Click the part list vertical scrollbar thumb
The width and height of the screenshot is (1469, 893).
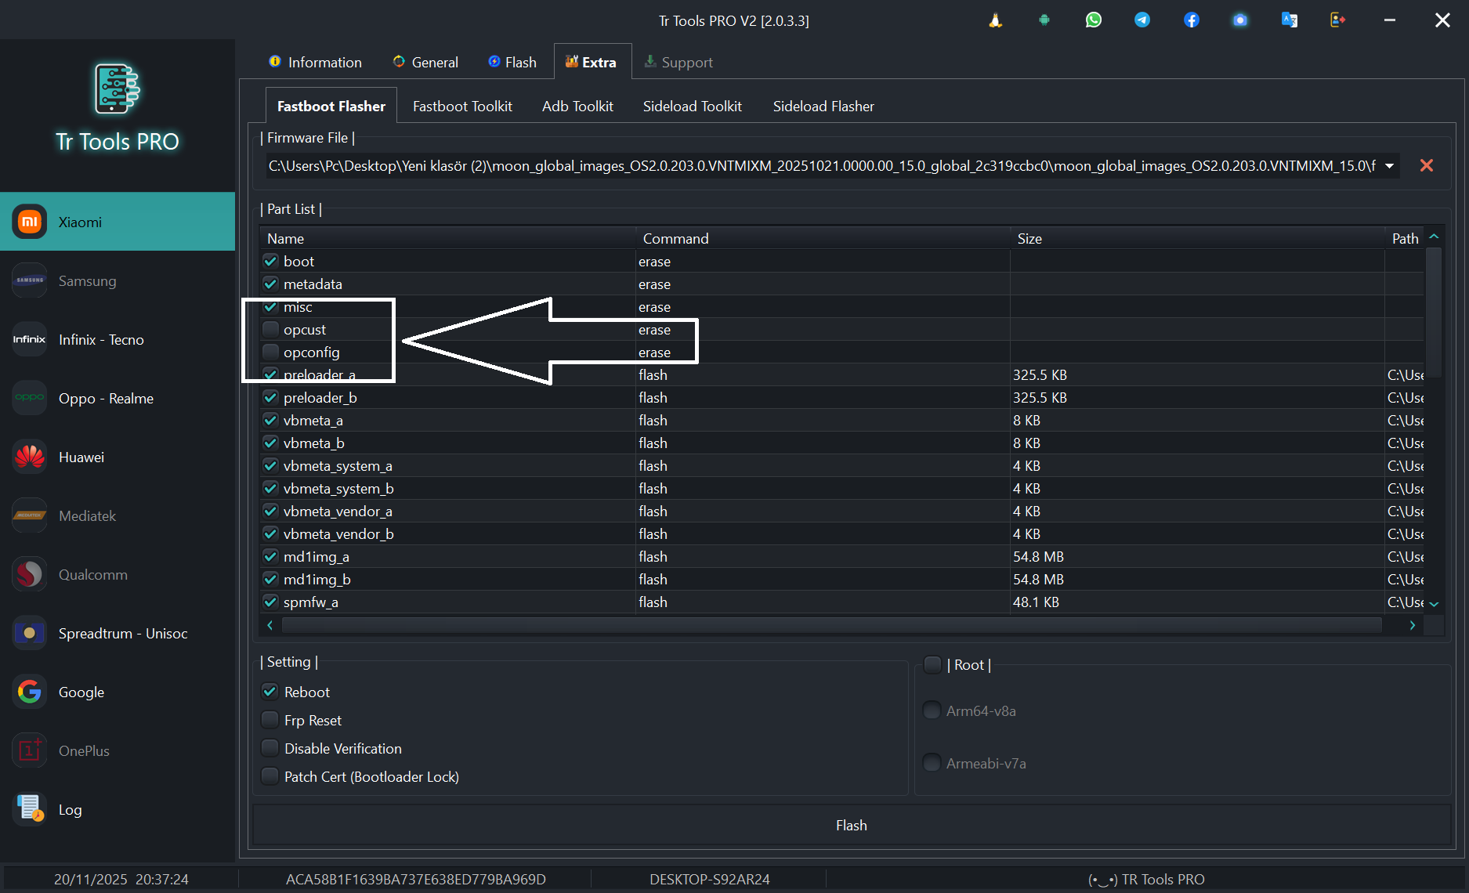tap(1434, 312)
